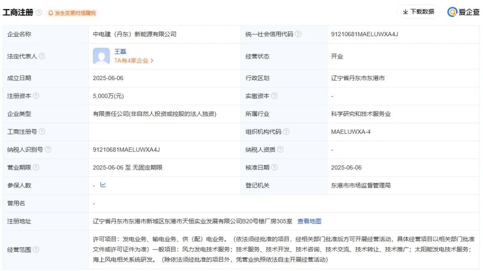The width and height of the screenshot is (483, 271).
Task: Select registered capital 5,000万(元)
Action: 108,96
